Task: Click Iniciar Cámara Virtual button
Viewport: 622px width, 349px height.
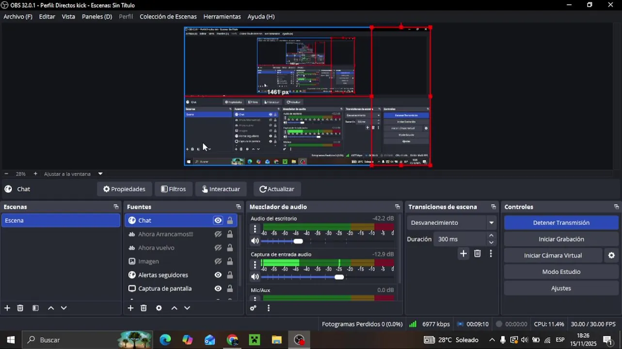Action: click(x=553, y=255)
